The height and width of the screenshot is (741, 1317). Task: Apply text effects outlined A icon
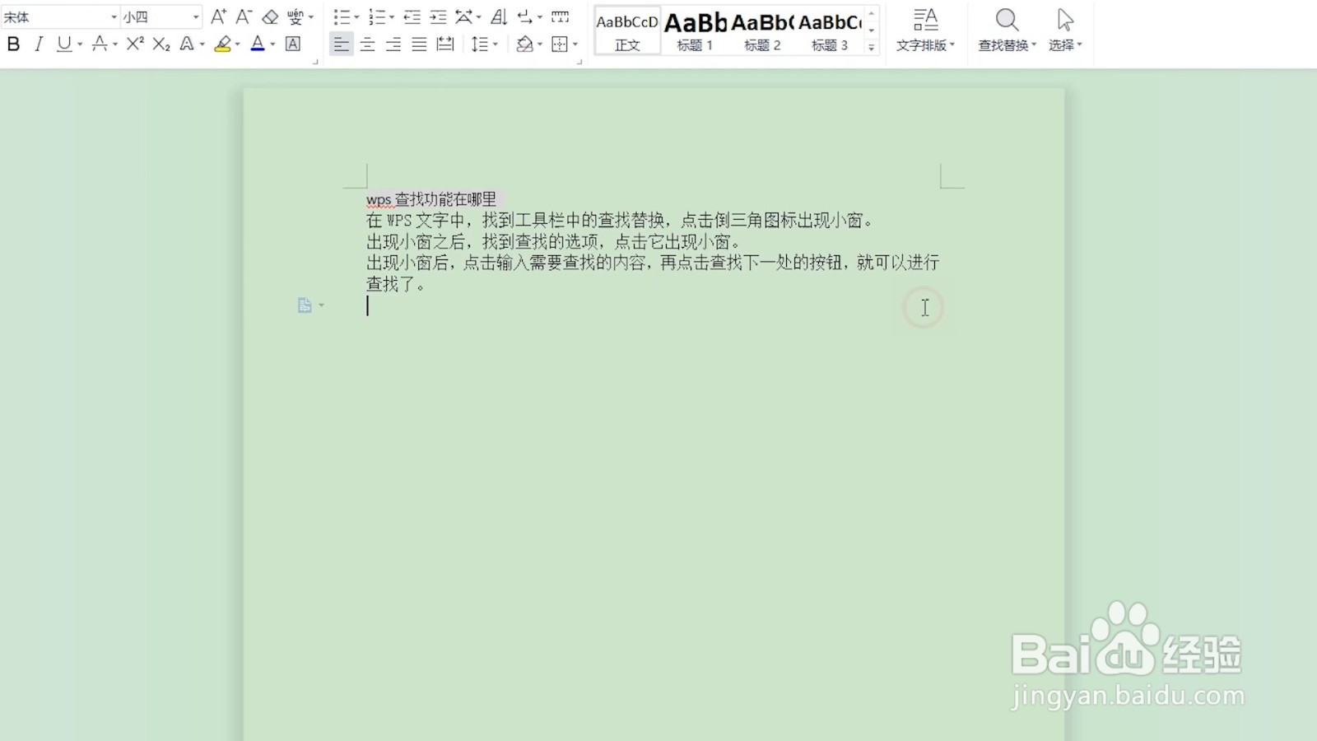point(187,44)
